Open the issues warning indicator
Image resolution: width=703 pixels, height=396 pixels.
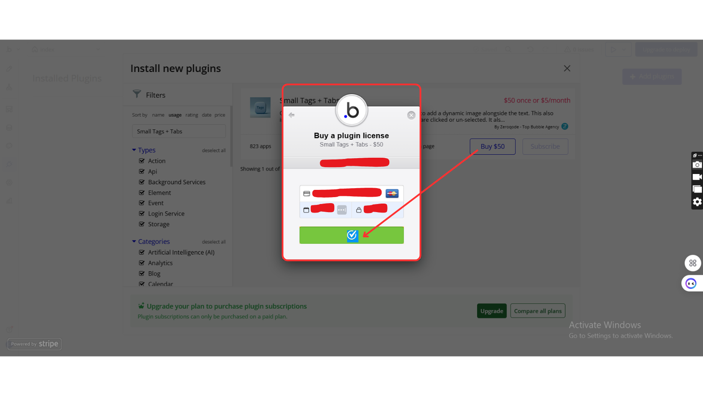pyautogui.click(x=579, y=49)
